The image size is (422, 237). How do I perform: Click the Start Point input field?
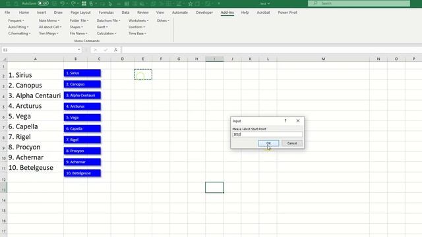267,134
